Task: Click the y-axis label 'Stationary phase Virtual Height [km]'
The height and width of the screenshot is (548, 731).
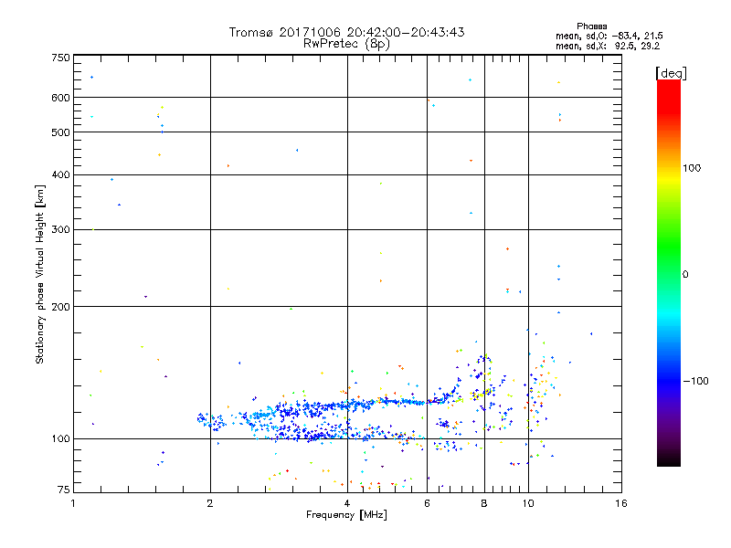Action: 40,275
